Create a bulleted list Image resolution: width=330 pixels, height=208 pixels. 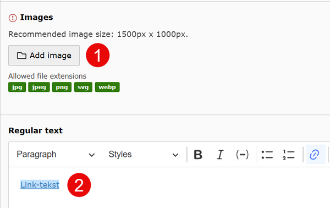coord(267,155)
